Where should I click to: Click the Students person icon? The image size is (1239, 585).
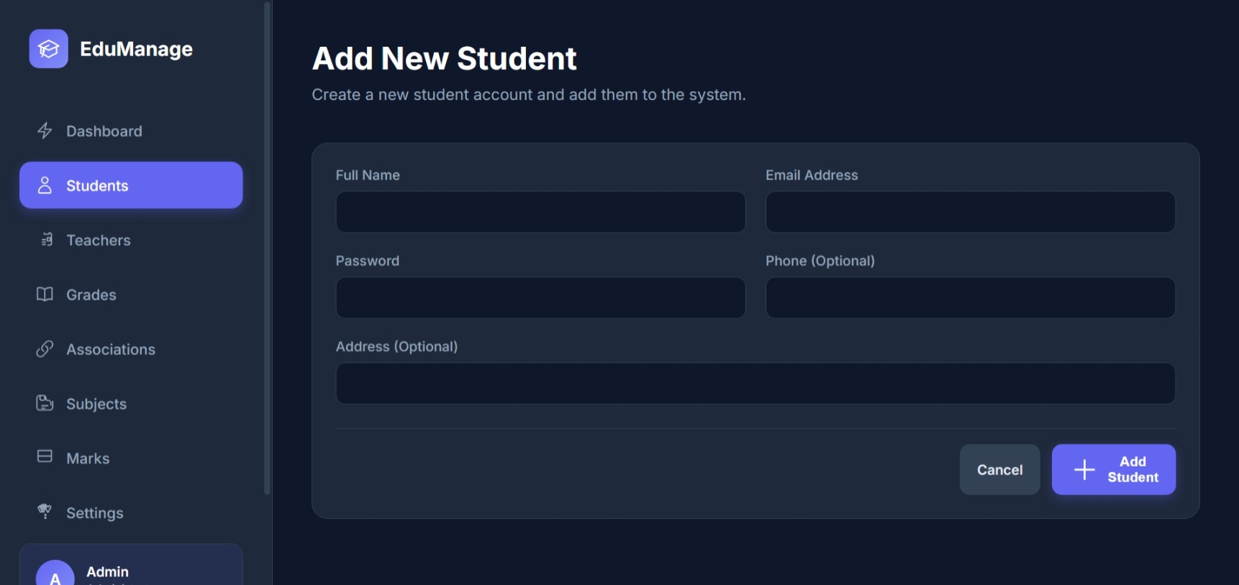point(45,185)
